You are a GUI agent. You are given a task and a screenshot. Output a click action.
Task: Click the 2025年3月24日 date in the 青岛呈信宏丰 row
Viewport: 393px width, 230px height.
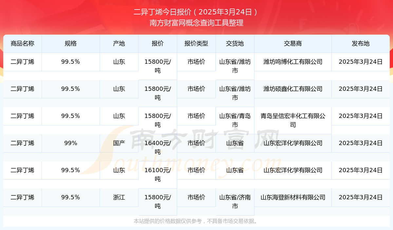[361, 116]
